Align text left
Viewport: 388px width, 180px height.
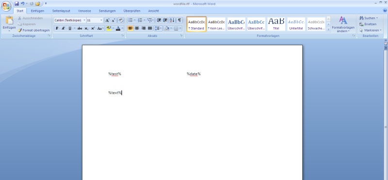pyautogui.click(x=130, y=28)
